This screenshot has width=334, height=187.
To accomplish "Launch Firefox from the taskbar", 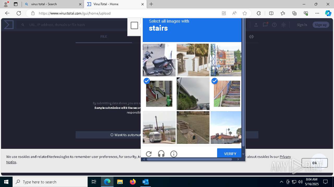I will point(133,182).
